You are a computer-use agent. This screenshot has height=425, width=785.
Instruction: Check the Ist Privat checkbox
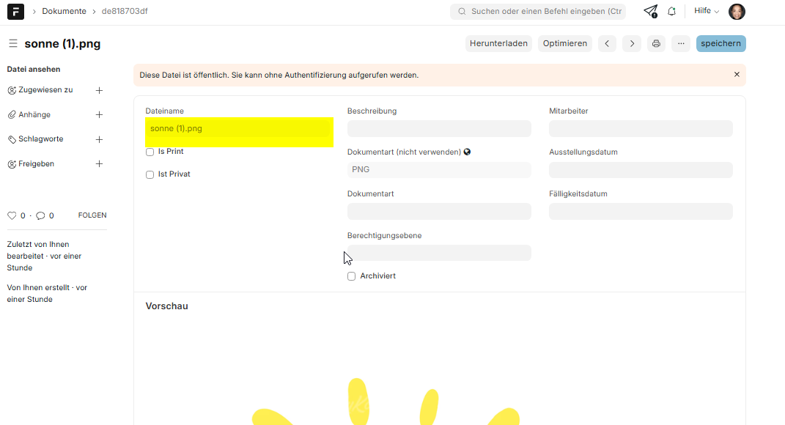150,175
